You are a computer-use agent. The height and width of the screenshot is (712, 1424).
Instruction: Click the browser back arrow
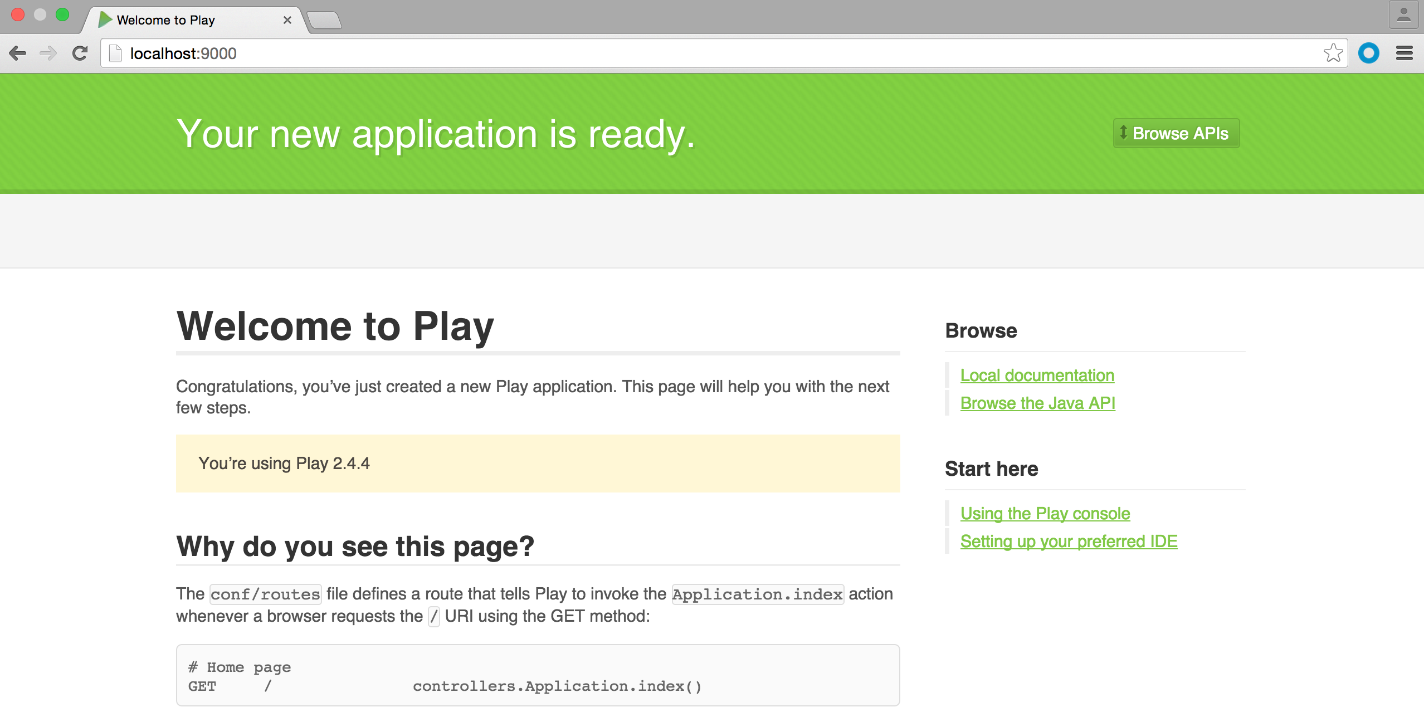[x=18, y=53]
